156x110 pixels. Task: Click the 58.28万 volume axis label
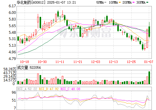coord(10,69)
